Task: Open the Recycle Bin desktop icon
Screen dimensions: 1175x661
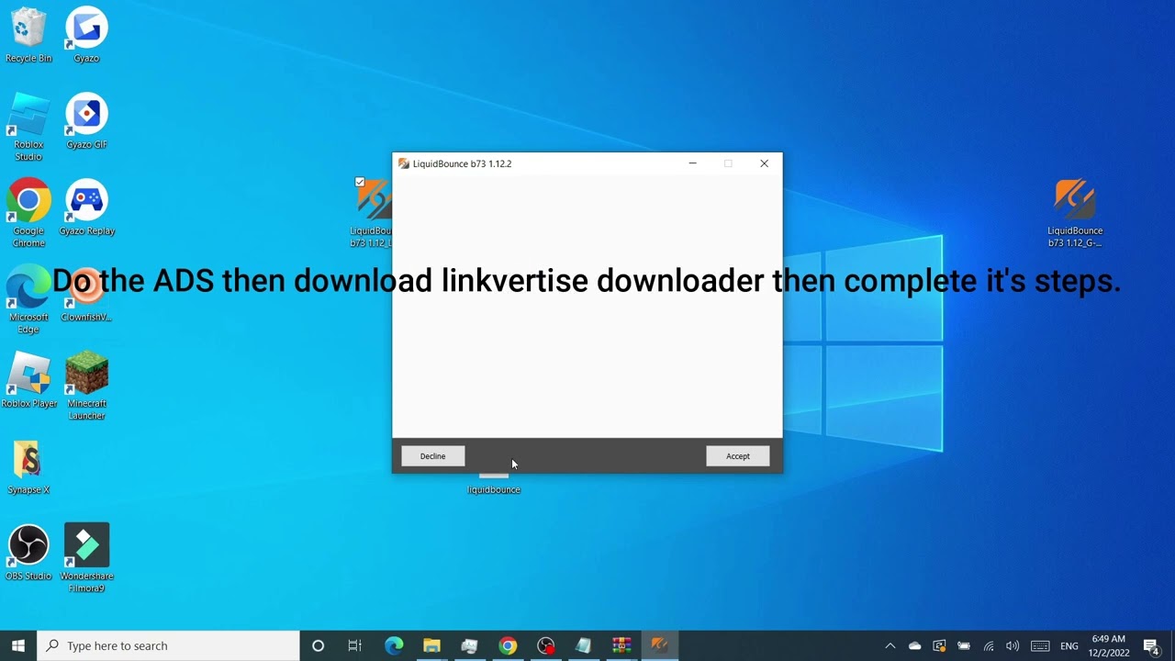Action: (28, 36)
